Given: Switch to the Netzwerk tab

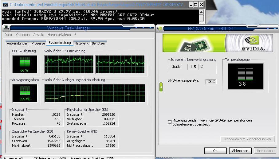Looking at the screenshot, I should (81, 43).
